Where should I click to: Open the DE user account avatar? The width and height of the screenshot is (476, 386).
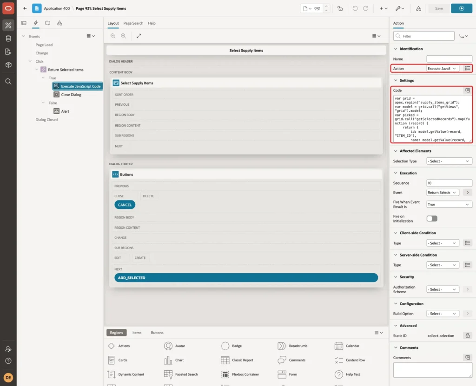click(x=8, y=378)
